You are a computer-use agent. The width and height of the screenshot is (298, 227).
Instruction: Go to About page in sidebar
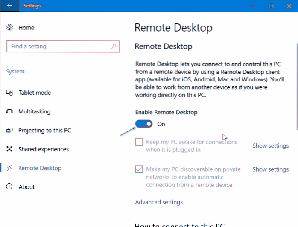click(26, 187)
